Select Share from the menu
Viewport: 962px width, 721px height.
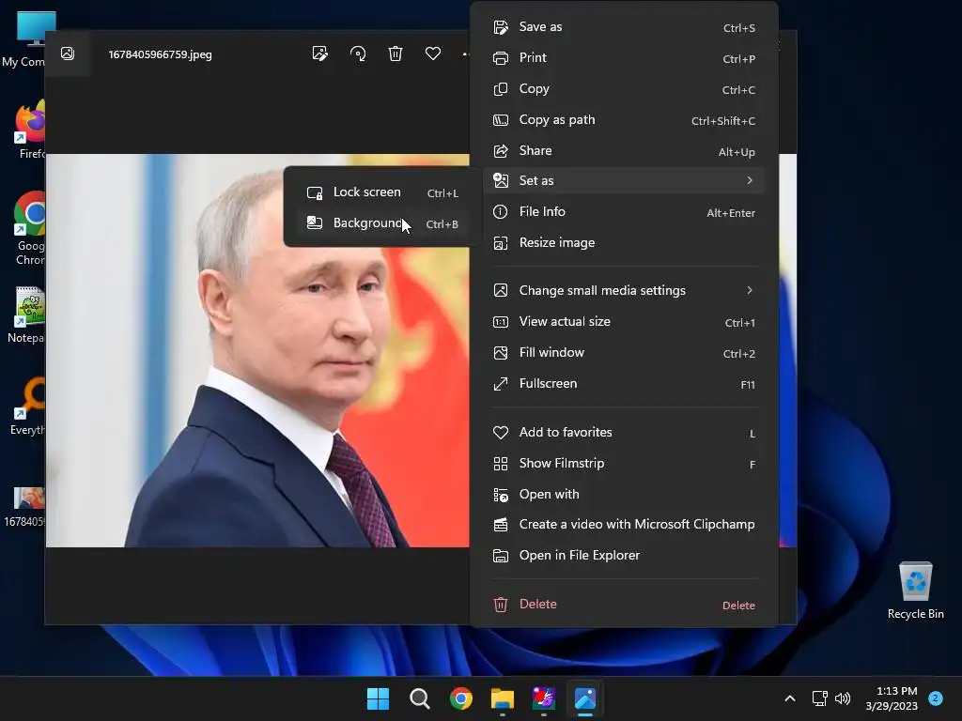[624, 151]
